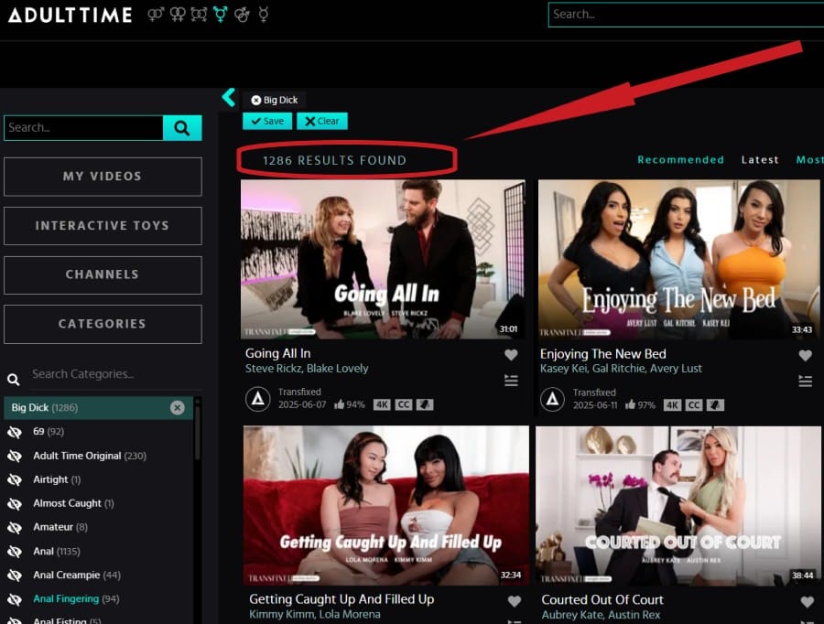
Task: Toggle the eye icon for the 69 category
Action: coord(15,432)
